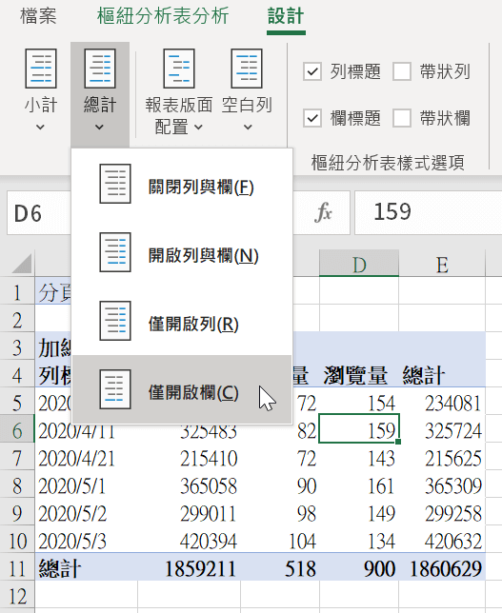Click the 瀏覽量 column heading cell
This screenshot has height=613, width=502.
359,374
